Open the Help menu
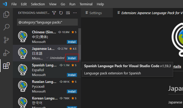 tap(100, 4)
